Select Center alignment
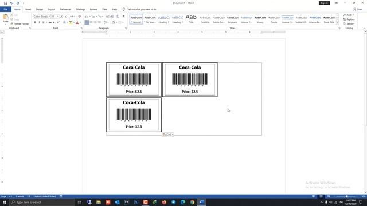 [91, 22]
